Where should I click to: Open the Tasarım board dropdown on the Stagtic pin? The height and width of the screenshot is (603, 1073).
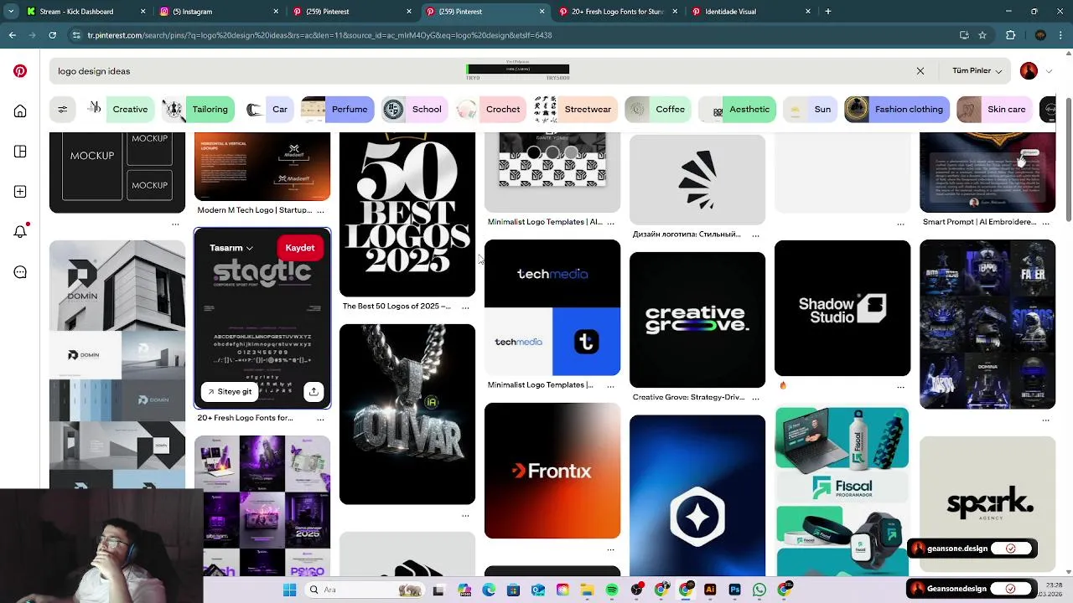click(x=231, y=248)
